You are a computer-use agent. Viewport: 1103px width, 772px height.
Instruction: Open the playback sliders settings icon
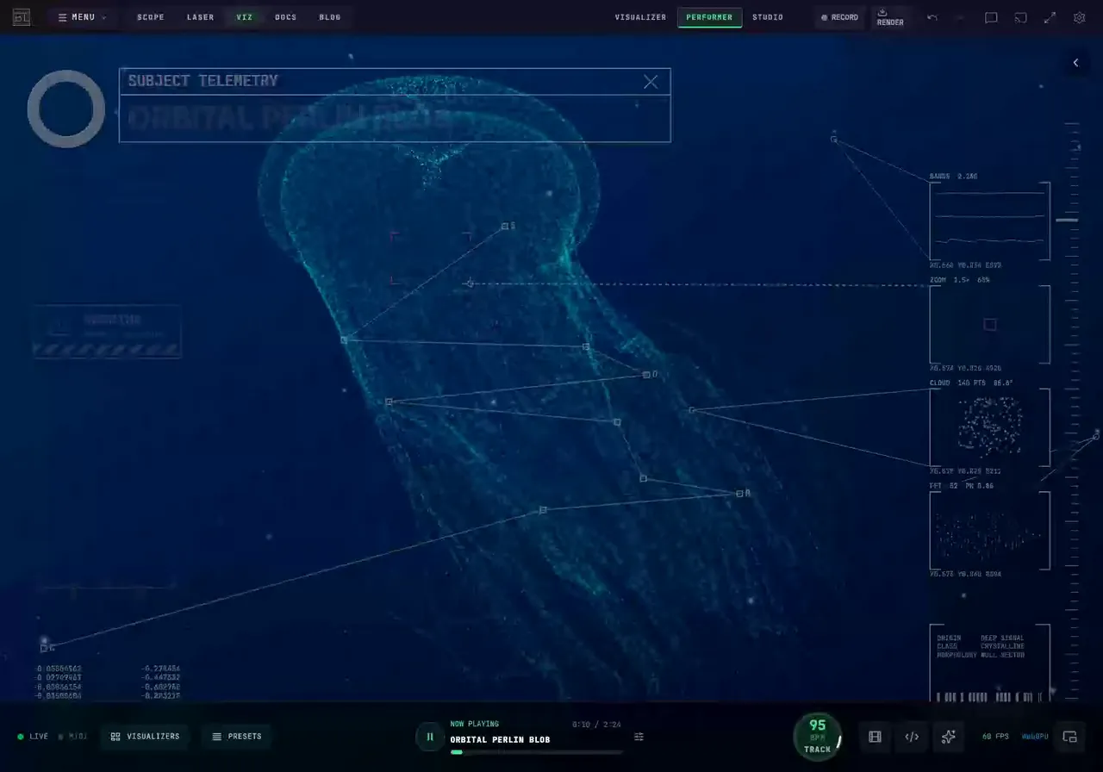639,737
